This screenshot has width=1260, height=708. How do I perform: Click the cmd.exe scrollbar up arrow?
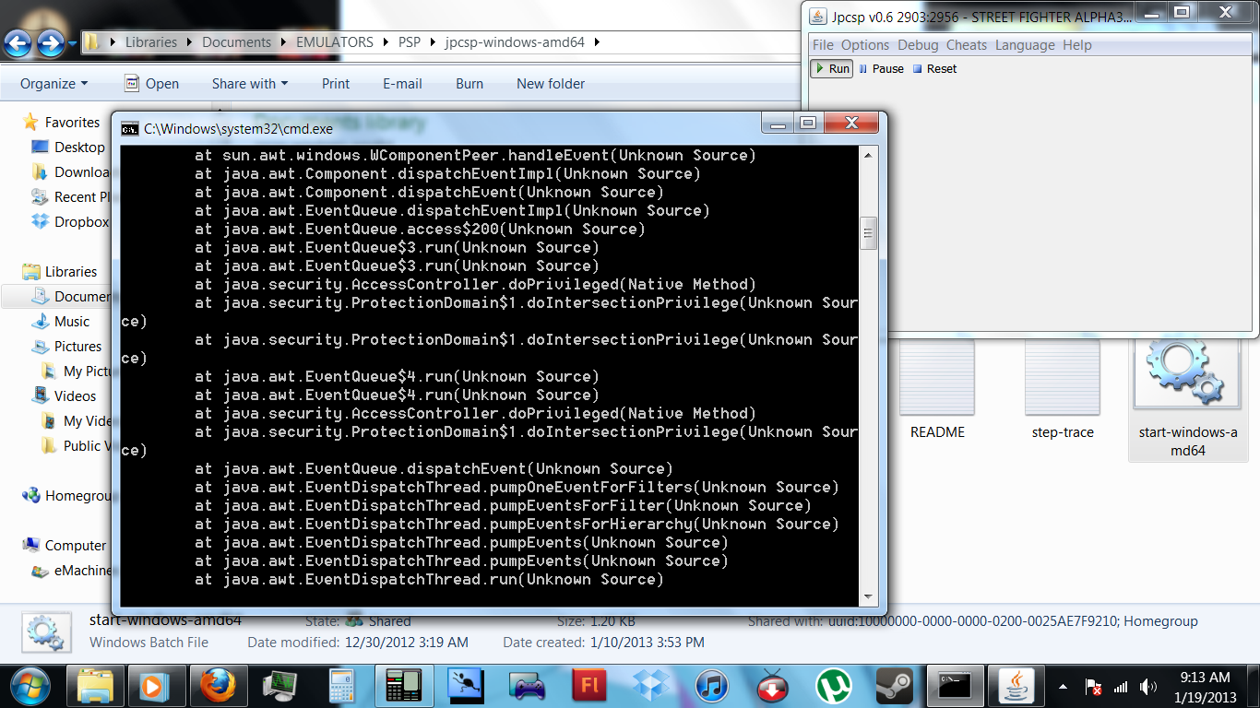pos(868,156)
